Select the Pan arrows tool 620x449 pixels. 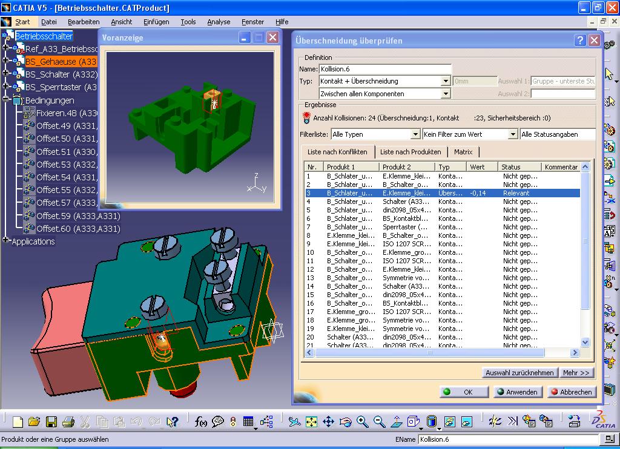coord(329,422)
